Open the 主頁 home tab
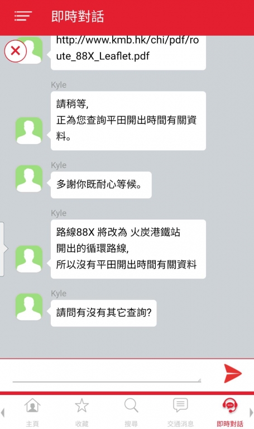Image resolution: width=254 pixels, height=429 pixels. pyautogui.click(x=32, y=412)
